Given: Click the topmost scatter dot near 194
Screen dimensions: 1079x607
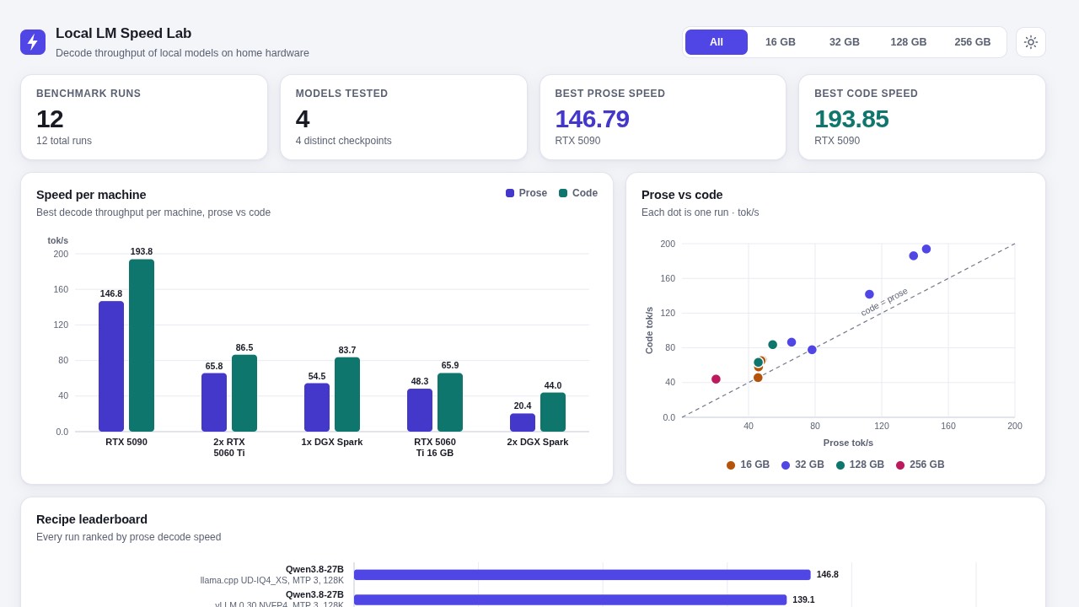Looking at the screenshot, I should 926,249.
